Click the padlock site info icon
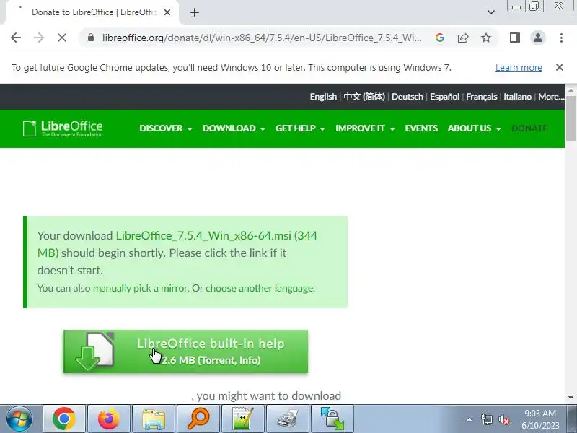 click(91, 38)
